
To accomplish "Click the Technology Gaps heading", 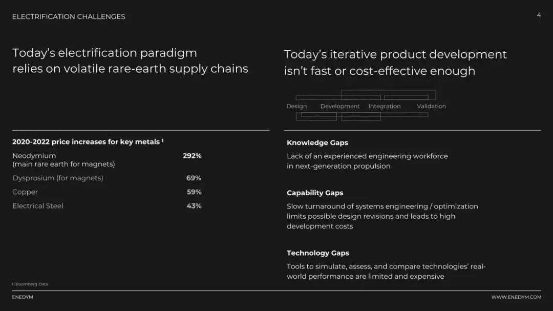I will tap(318, 253).
